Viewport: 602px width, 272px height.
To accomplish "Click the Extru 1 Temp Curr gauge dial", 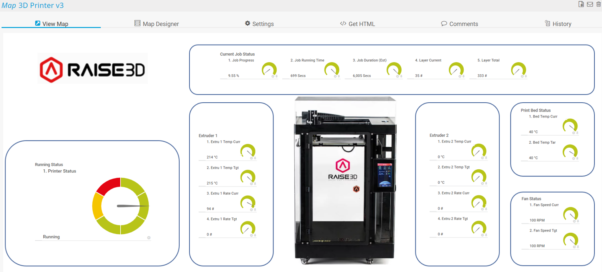I will (248, 152).
